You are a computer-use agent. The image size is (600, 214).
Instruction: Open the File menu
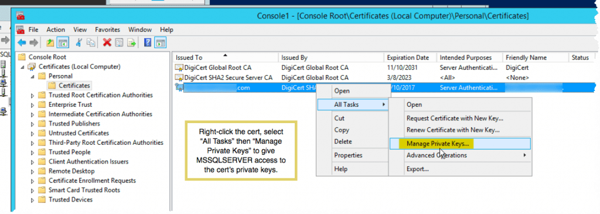click(x=33, y=29)
